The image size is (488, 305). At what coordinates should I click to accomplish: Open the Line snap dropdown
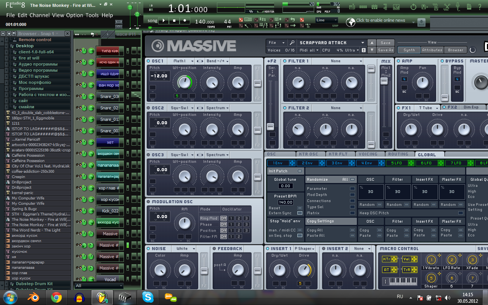coord(326,20)
